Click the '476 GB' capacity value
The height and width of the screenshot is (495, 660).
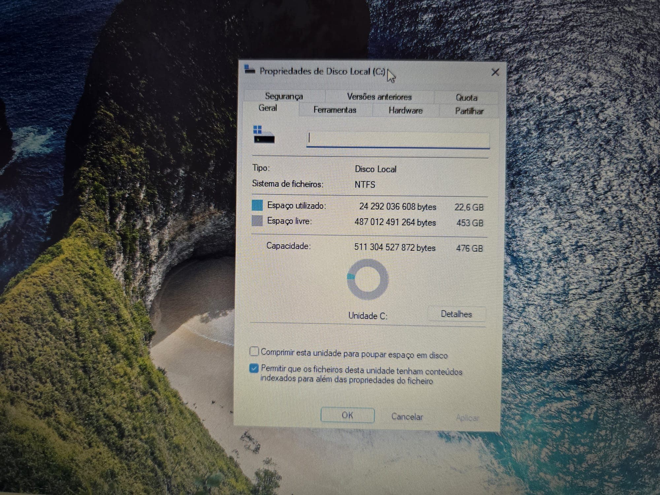tap(469, 248)
